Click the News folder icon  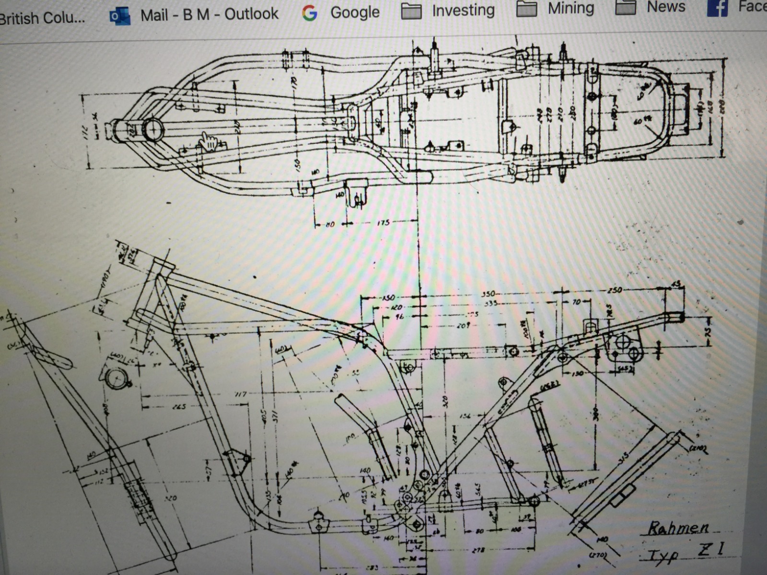626,7
